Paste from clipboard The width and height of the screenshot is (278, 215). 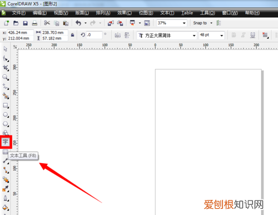click(66, 23)
